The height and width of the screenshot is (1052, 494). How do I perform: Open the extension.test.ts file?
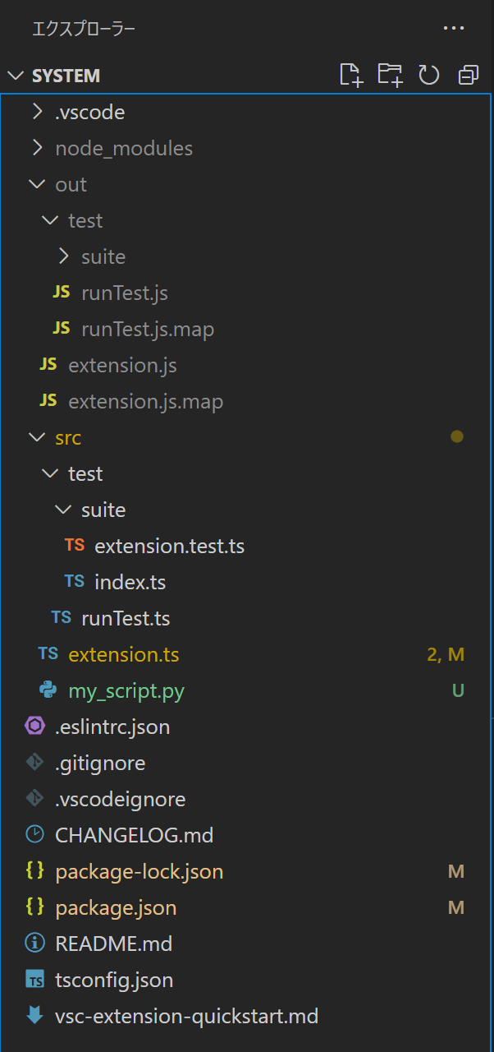169,545
